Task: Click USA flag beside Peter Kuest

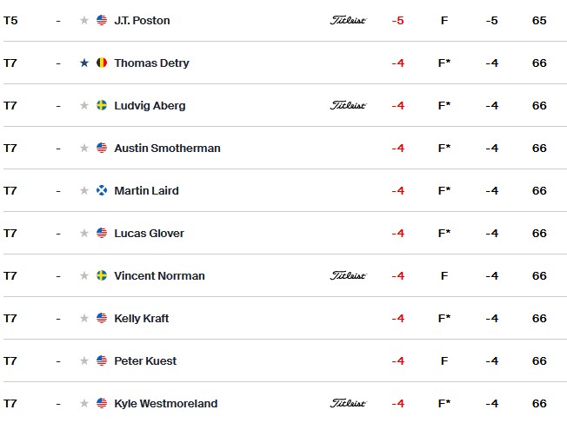Action: 102,360
